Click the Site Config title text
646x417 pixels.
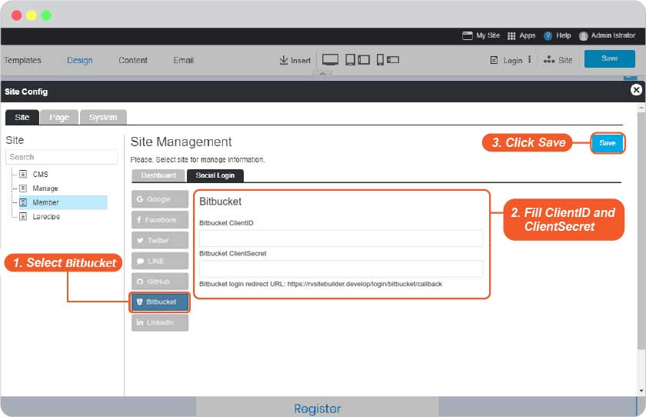pos(26,92)
